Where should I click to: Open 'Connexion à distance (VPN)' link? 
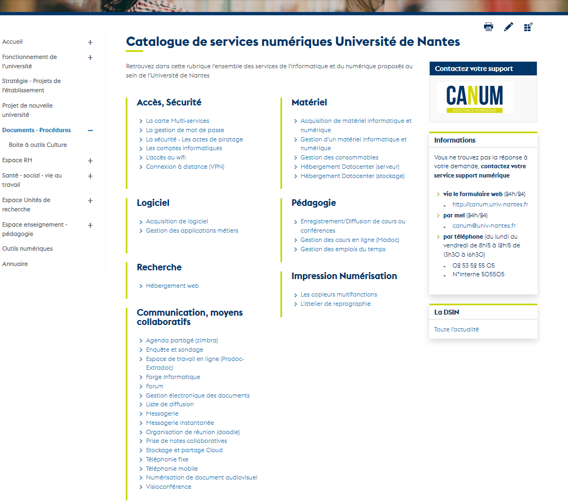tap(185, 167)
